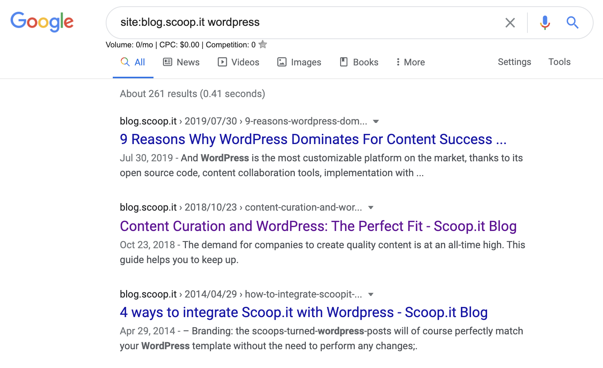Click the News tab icon

(x=168, y=62)
